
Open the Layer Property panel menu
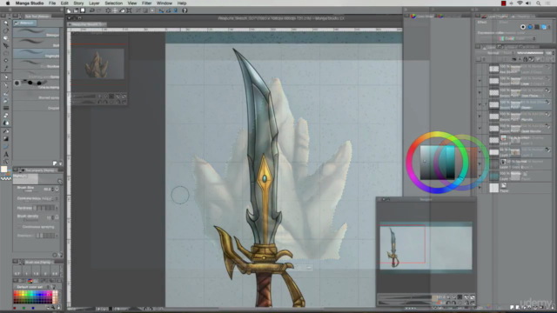click(x=478, y=16)
